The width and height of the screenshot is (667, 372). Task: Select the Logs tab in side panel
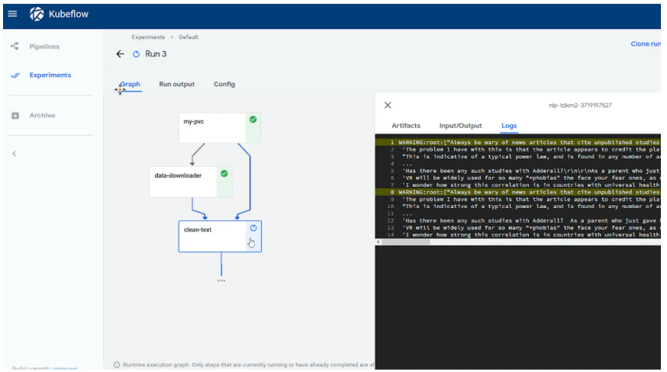509,126
